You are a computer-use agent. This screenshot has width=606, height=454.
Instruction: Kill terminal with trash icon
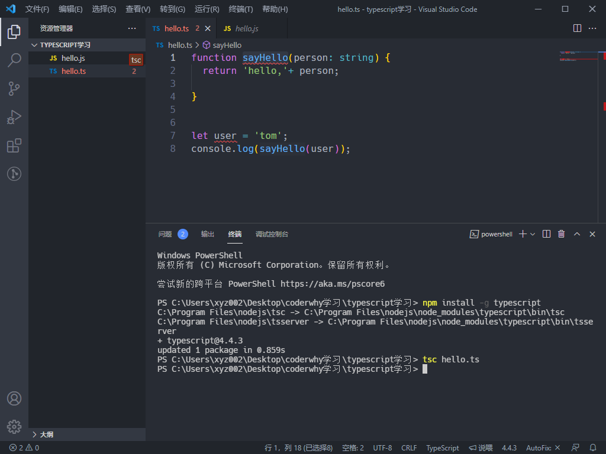[x=562, y=234]
